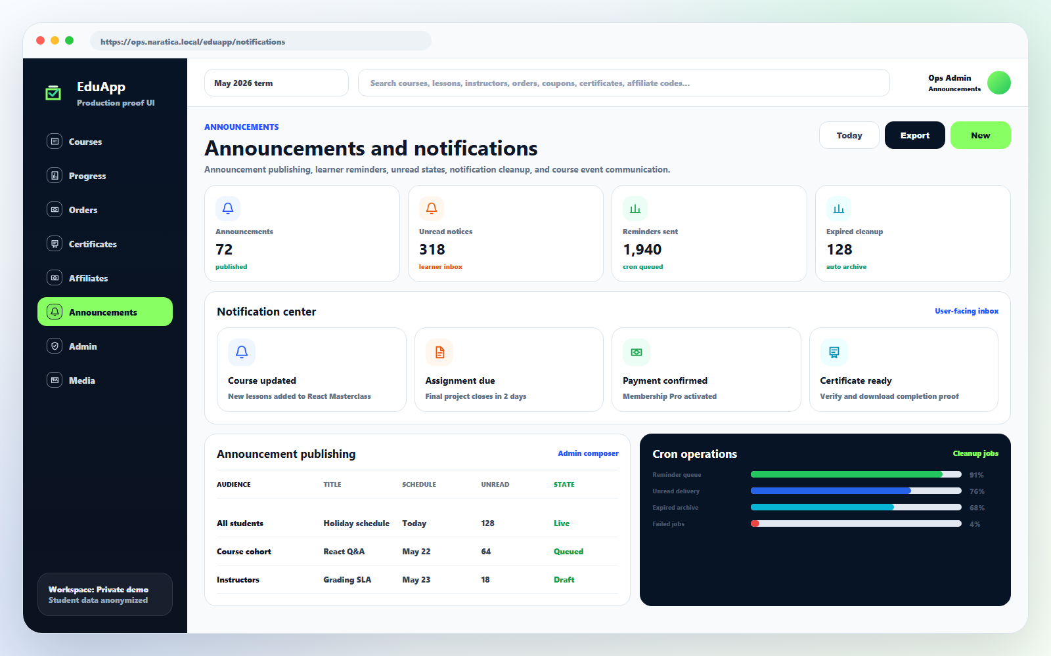Open the User-facing inbox link
Screen dimensions: 1051x656
967,311
